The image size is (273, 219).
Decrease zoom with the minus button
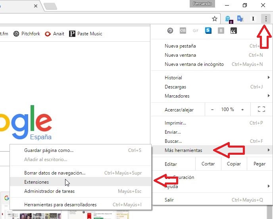[x=212, y=109]
